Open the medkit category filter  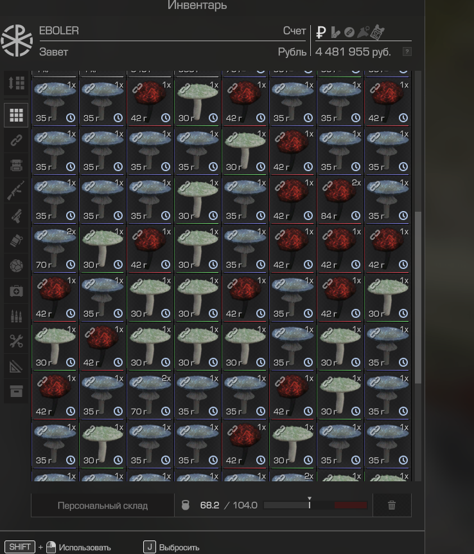click(x=16, y=291)
